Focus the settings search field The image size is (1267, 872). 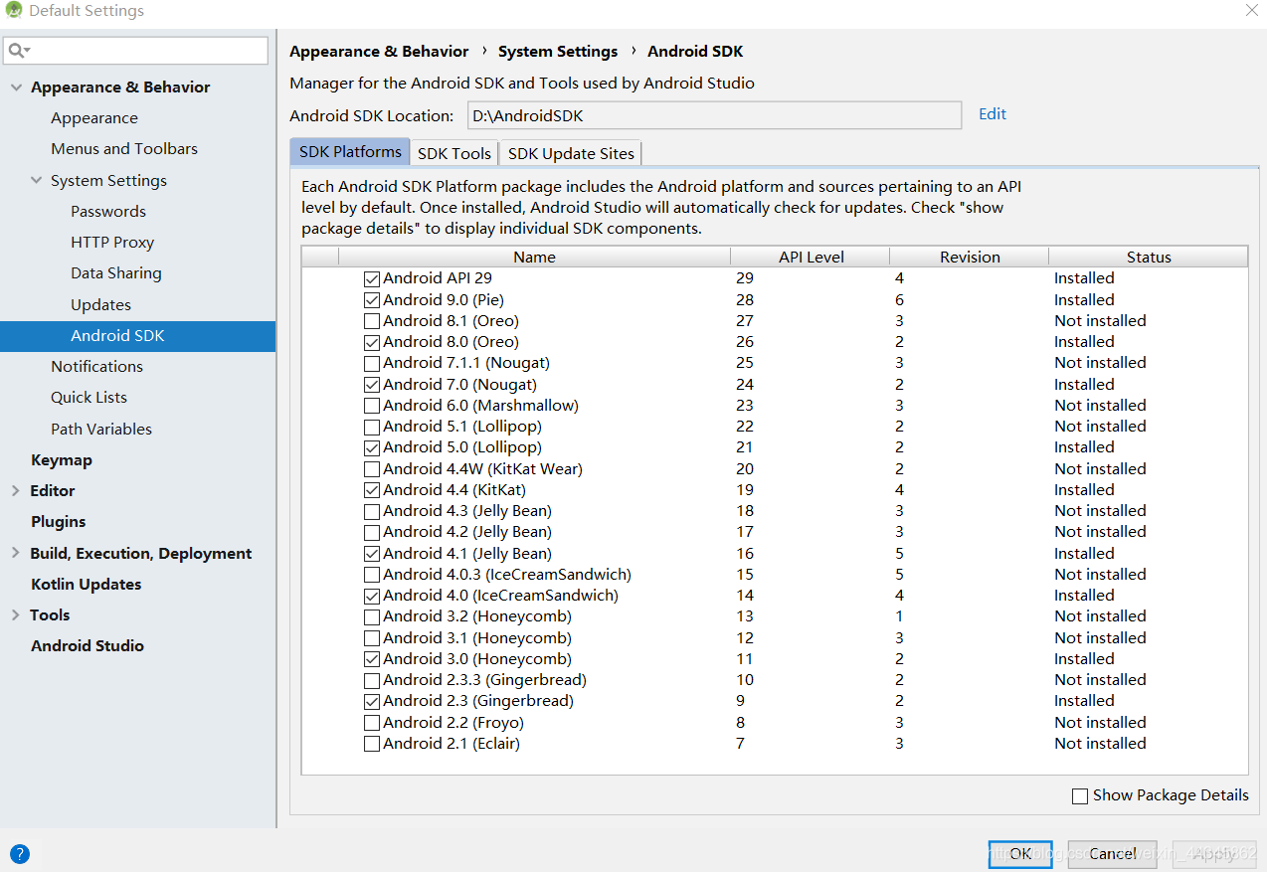[136, 51]
